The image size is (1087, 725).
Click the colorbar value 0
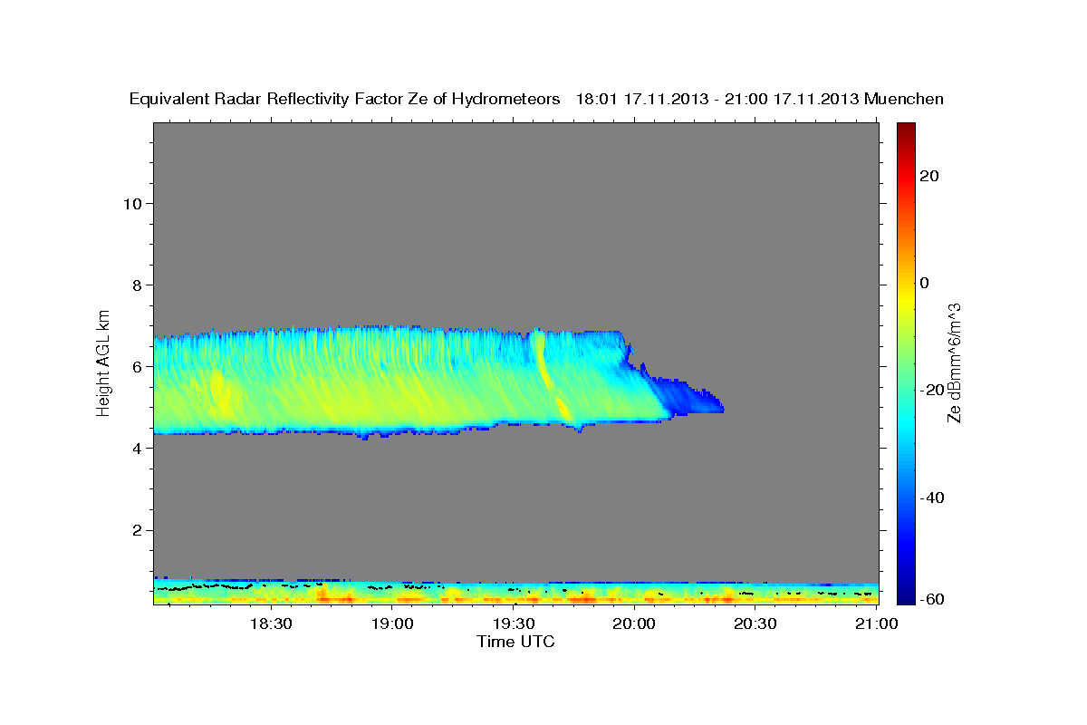924,283
